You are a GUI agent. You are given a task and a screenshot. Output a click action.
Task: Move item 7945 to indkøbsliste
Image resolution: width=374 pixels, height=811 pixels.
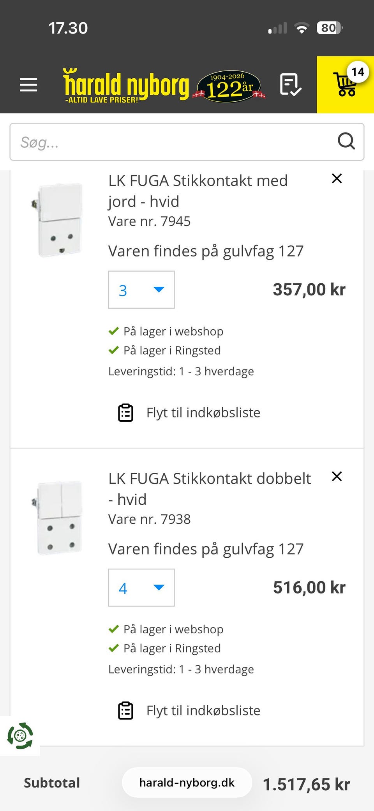[203, 413]
